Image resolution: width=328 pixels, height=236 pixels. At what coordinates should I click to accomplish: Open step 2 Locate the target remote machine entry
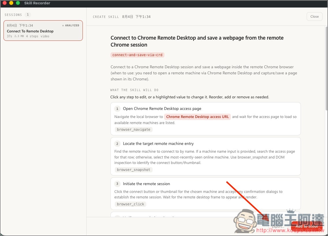pos(205,156)
